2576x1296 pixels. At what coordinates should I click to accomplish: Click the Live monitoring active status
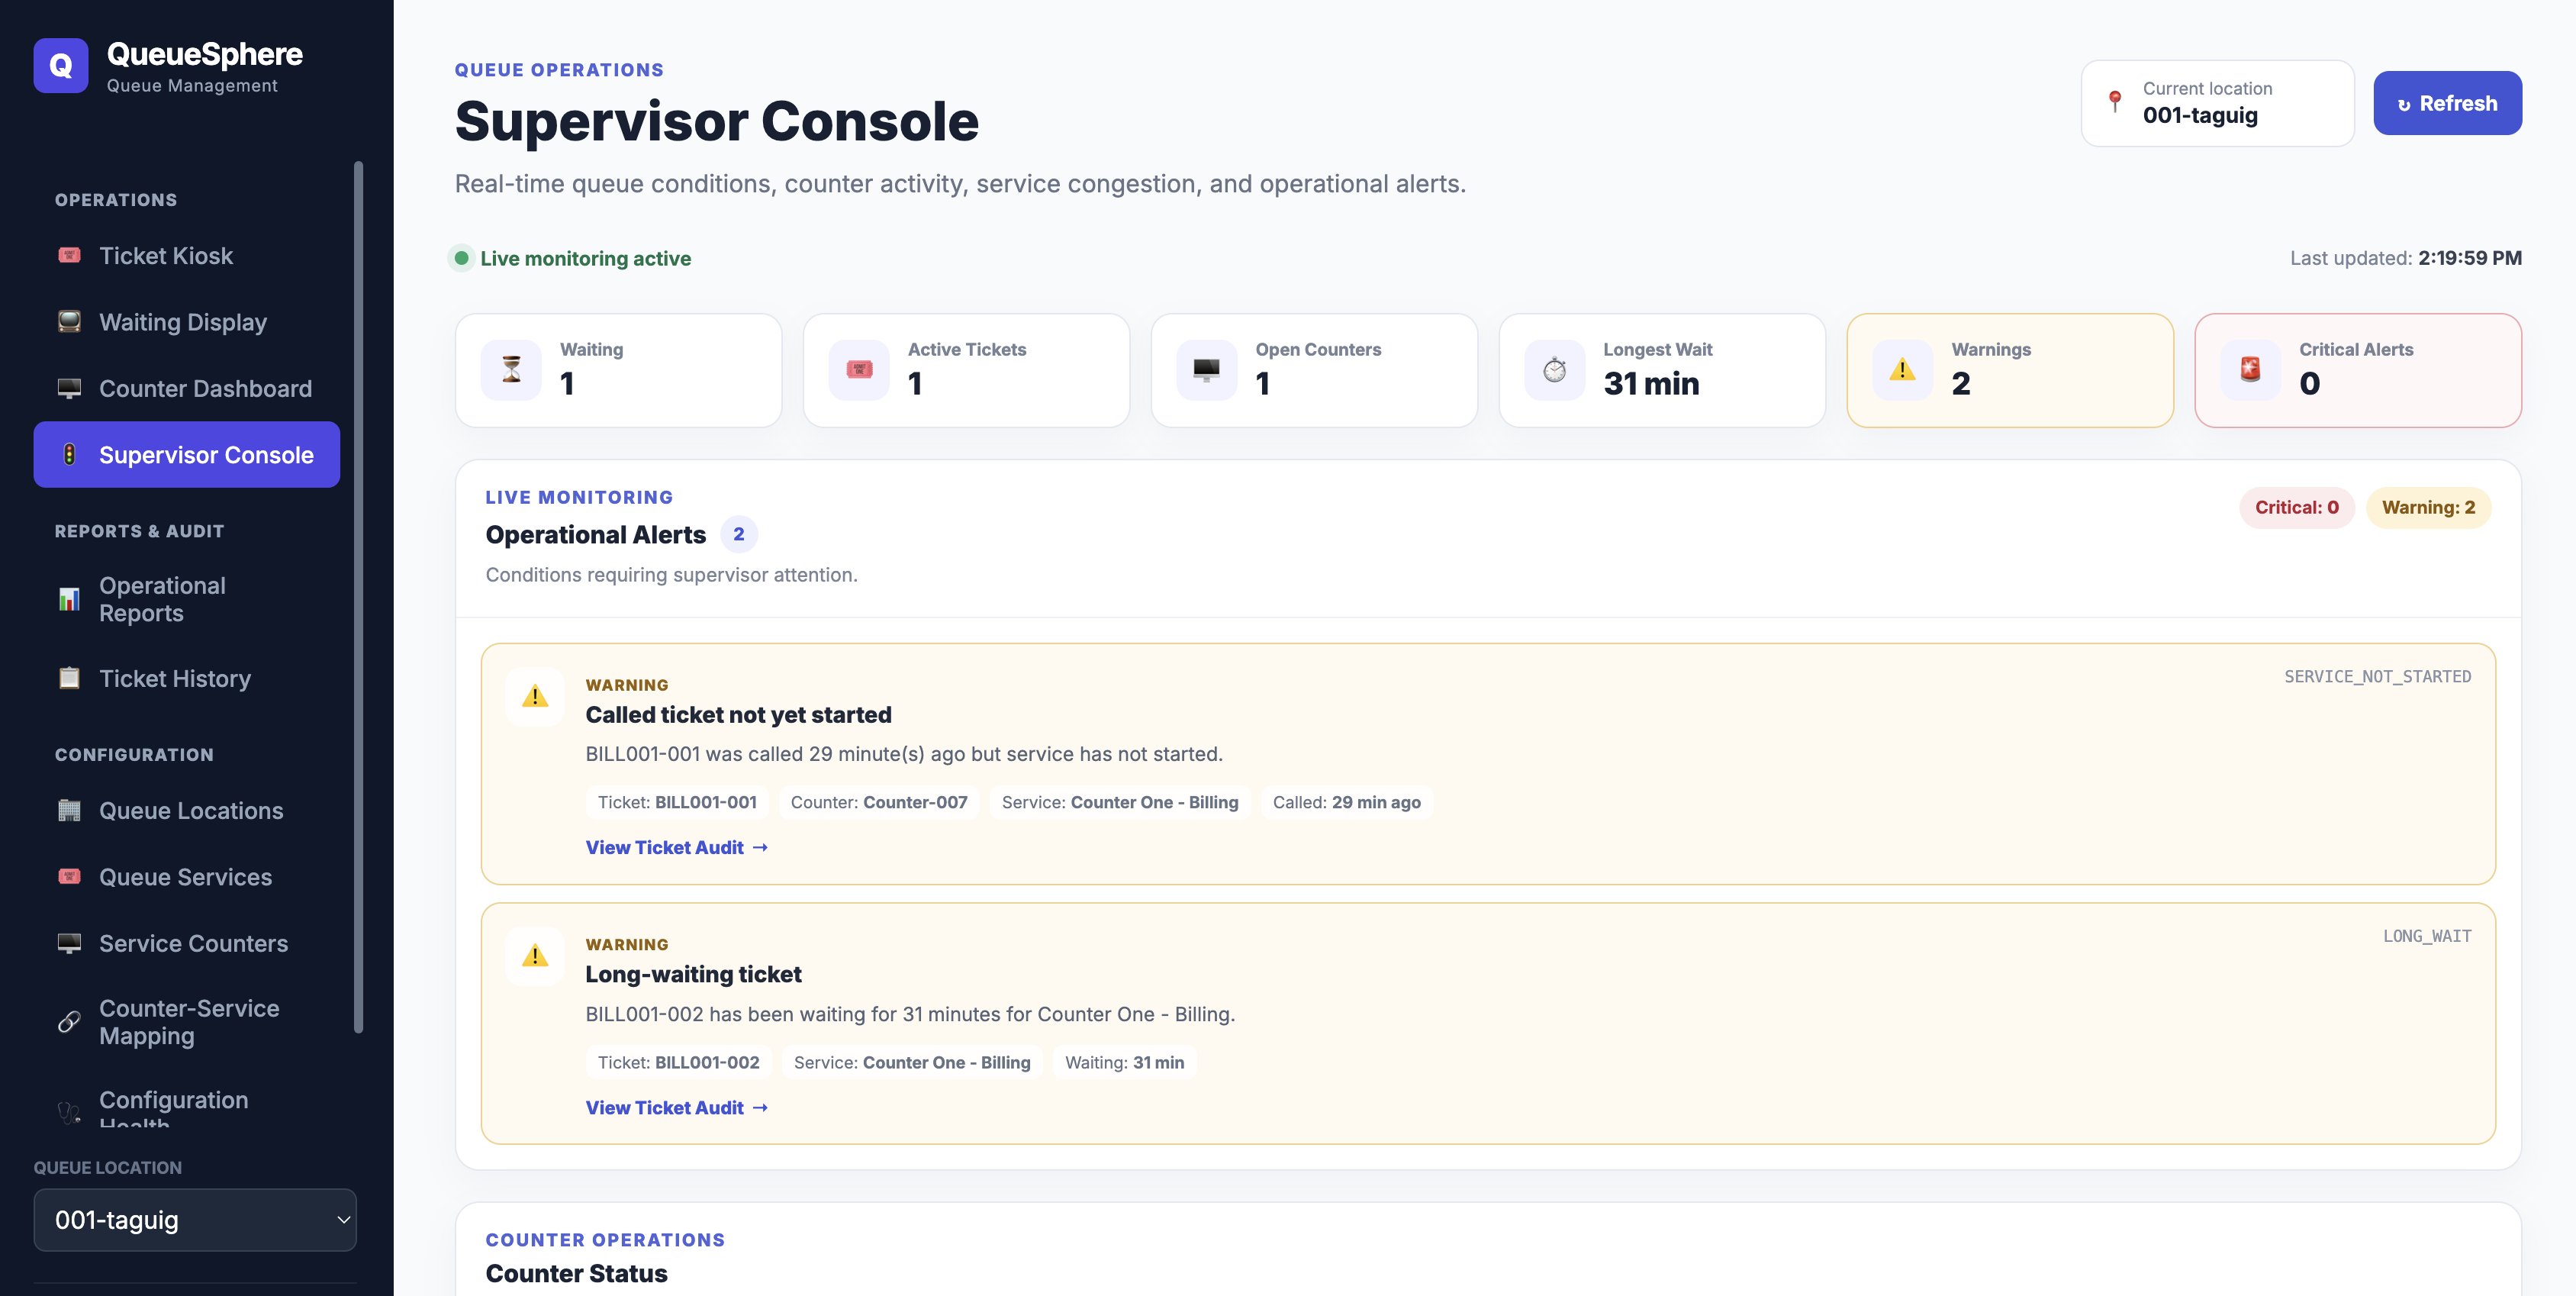click(x=572, y=258)
